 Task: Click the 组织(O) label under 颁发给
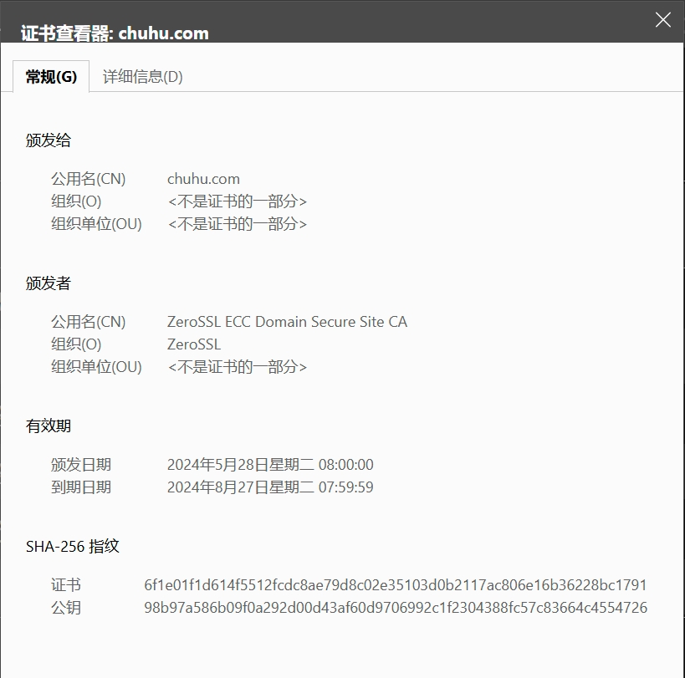pyautogui.click(x=76, y=201)
